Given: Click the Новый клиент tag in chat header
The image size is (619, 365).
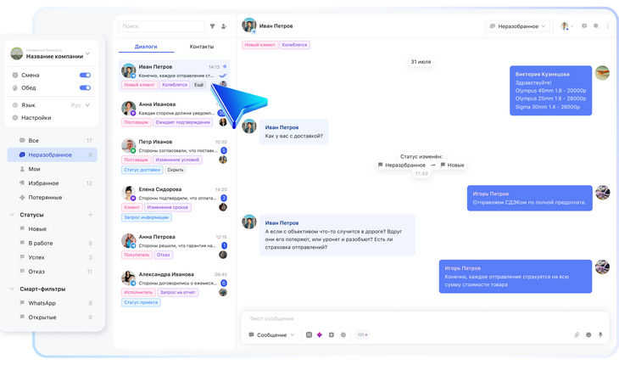Looking at the screenshot, I should point(259,45).
